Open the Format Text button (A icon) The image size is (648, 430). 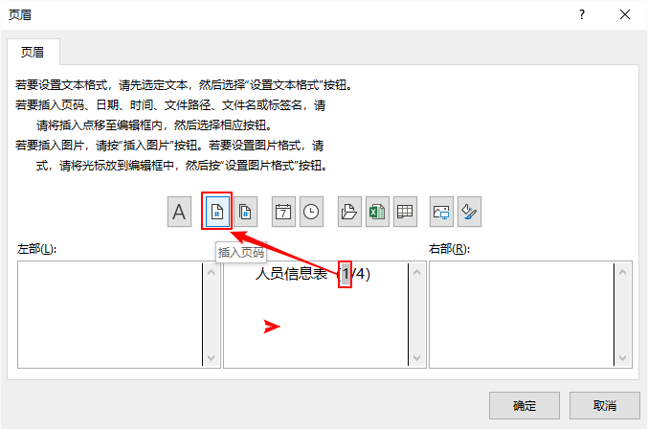pyautogui.click(x=179, y=212)
